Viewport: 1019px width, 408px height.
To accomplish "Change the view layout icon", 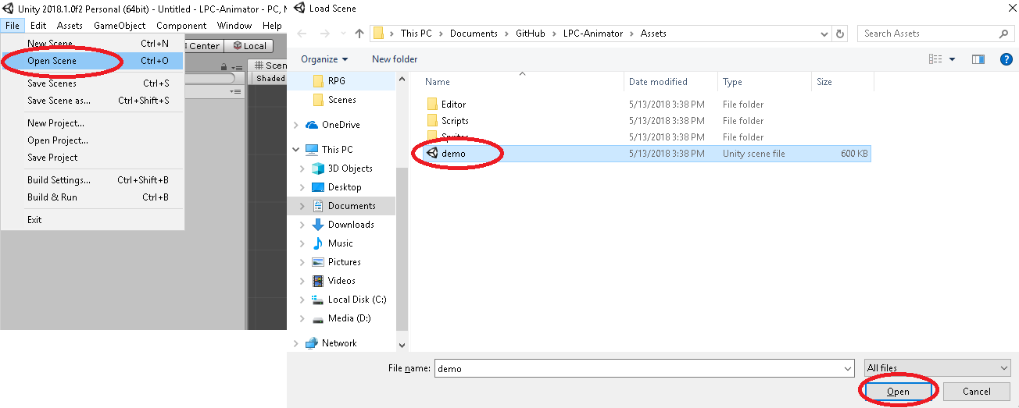I will point(935,59).
